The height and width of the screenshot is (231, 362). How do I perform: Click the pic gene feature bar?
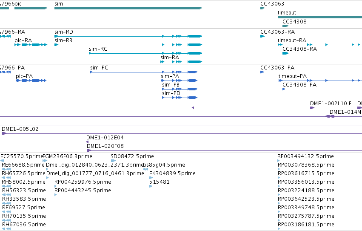click(31, 8)
